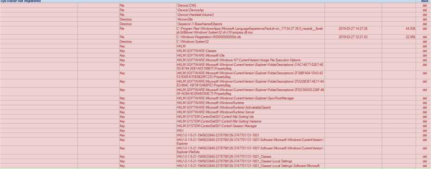This screenshot has width=431, height=169.
Task: Select the FolderDescriptions {F38BF404 PropertyBag key
Action: coord(250,75)
